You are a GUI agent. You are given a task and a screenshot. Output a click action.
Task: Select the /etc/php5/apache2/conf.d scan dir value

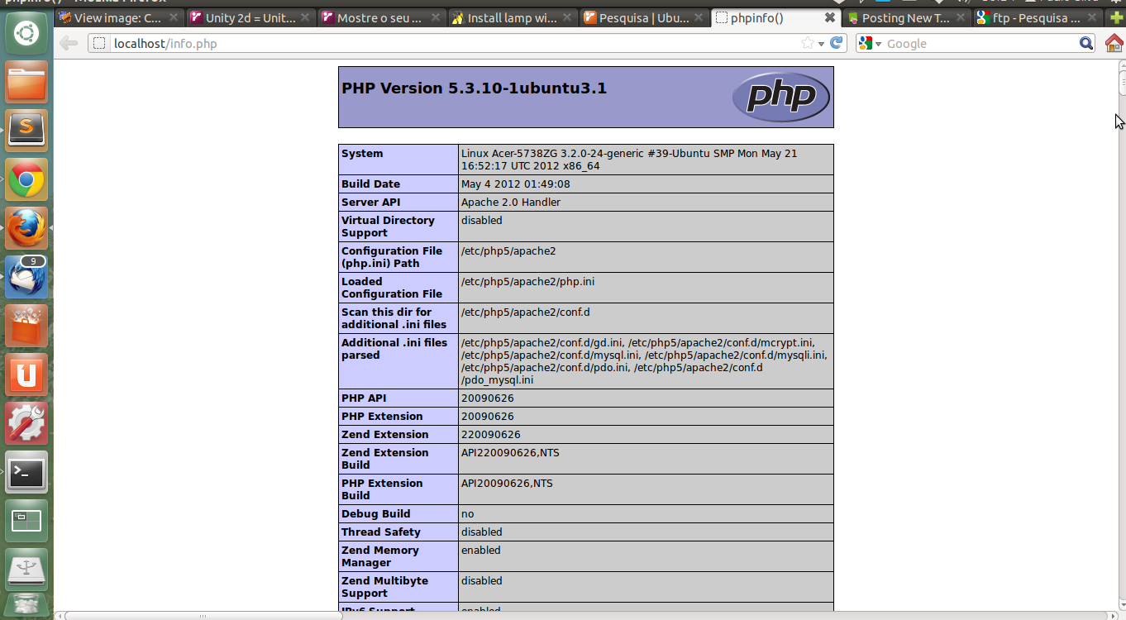[526, 312]
